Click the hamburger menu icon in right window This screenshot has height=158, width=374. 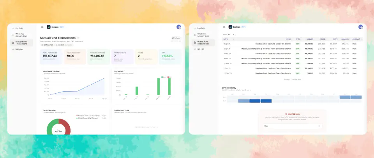point(224,27)
